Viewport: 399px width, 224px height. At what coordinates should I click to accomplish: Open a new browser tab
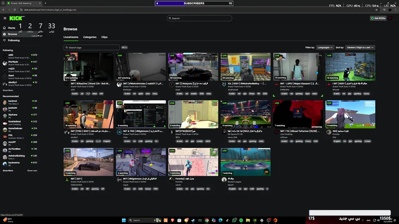[x=46, y=3]
